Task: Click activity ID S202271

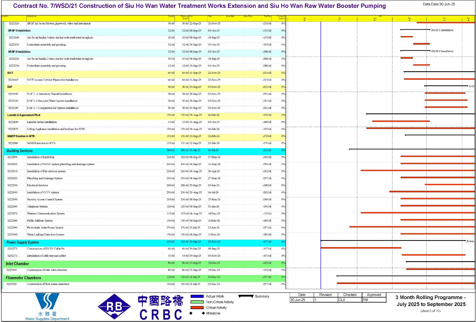Action: [x=13, y=249]
